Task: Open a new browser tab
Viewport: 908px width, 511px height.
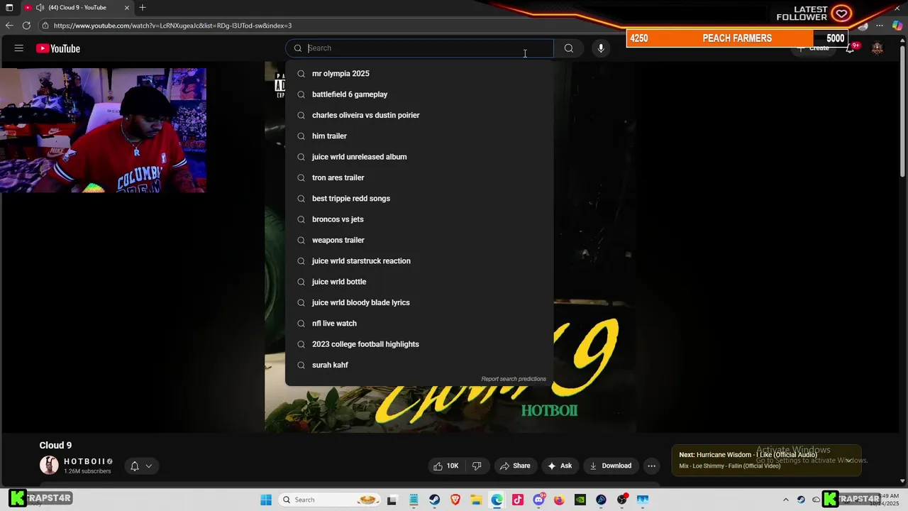Action: tap(143, 7)
